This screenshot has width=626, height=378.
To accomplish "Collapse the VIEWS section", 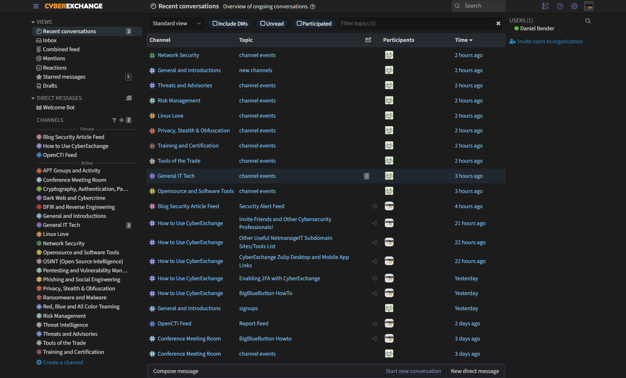I will (33, 22).
